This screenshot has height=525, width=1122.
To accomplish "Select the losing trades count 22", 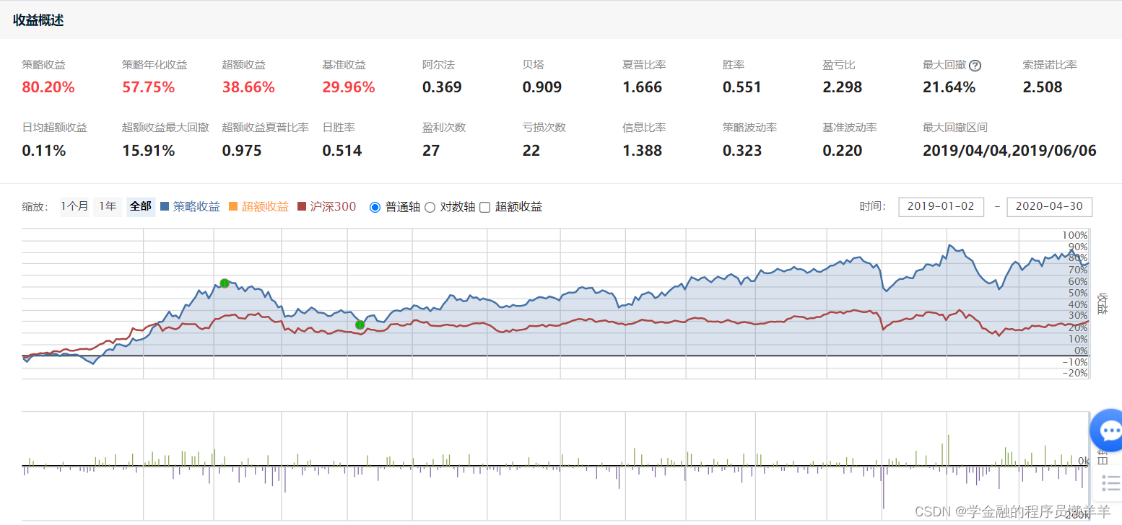I will (x=531, y=151).
